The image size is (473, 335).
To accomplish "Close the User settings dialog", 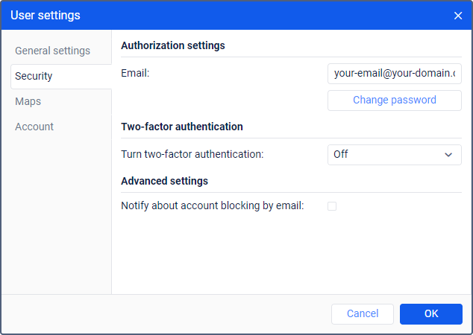I will (458, 16).
